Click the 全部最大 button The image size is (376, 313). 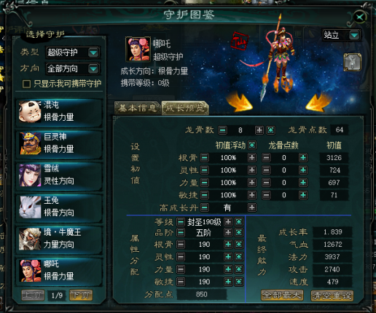282,296
